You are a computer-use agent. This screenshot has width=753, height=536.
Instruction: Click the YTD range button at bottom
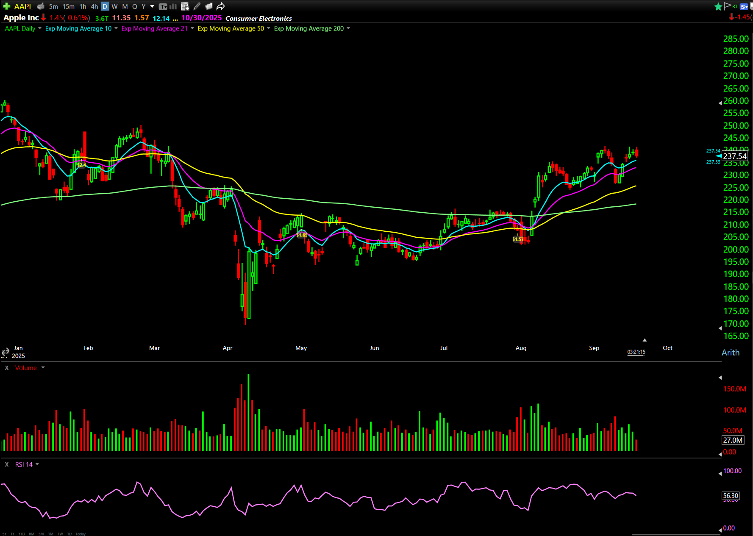(x=22, y=534)
